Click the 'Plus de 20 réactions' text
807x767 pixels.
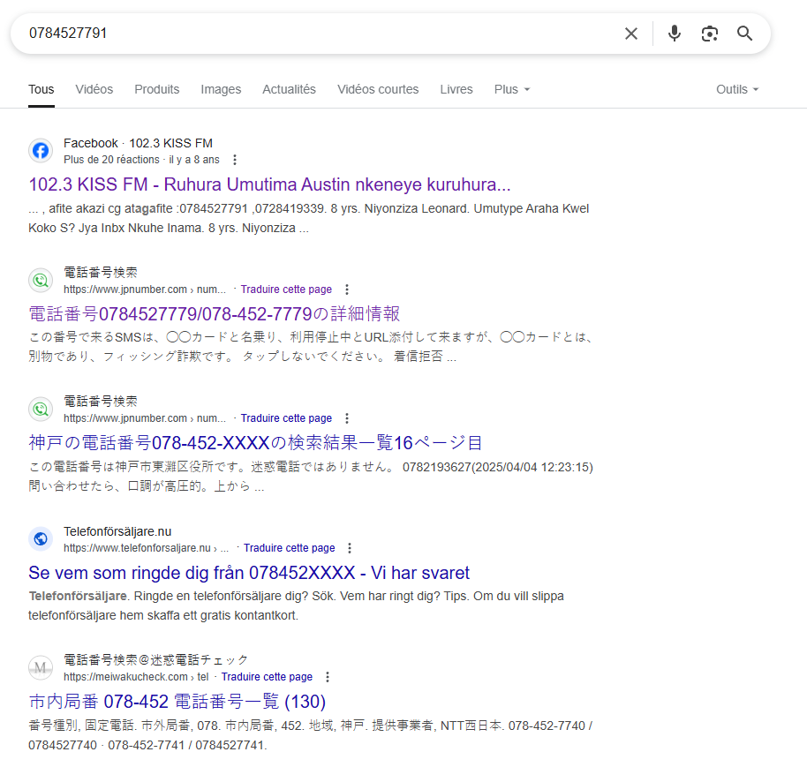pos(111,160)
